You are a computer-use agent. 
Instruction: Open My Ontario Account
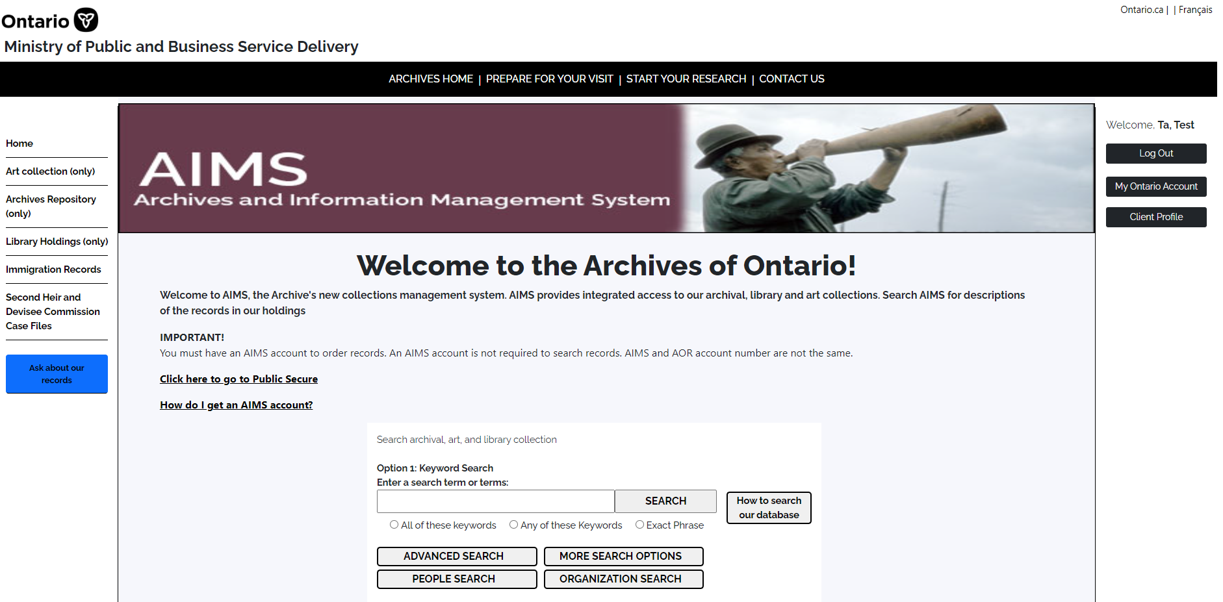(1156, 186)
